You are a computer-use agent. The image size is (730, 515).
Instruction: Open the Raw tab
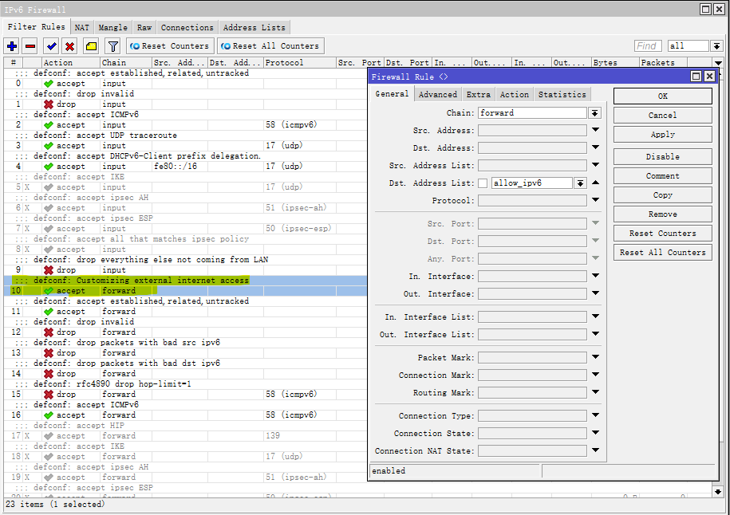click(144, 27)
